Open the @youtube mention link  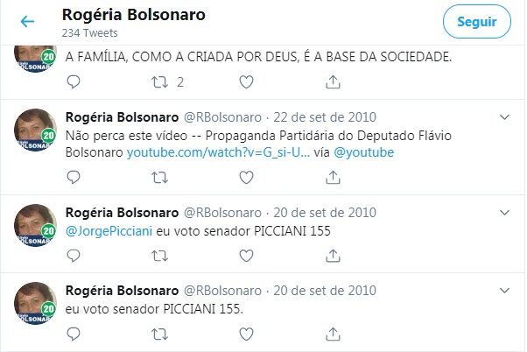pyautogui.click(x=364, y=152)
